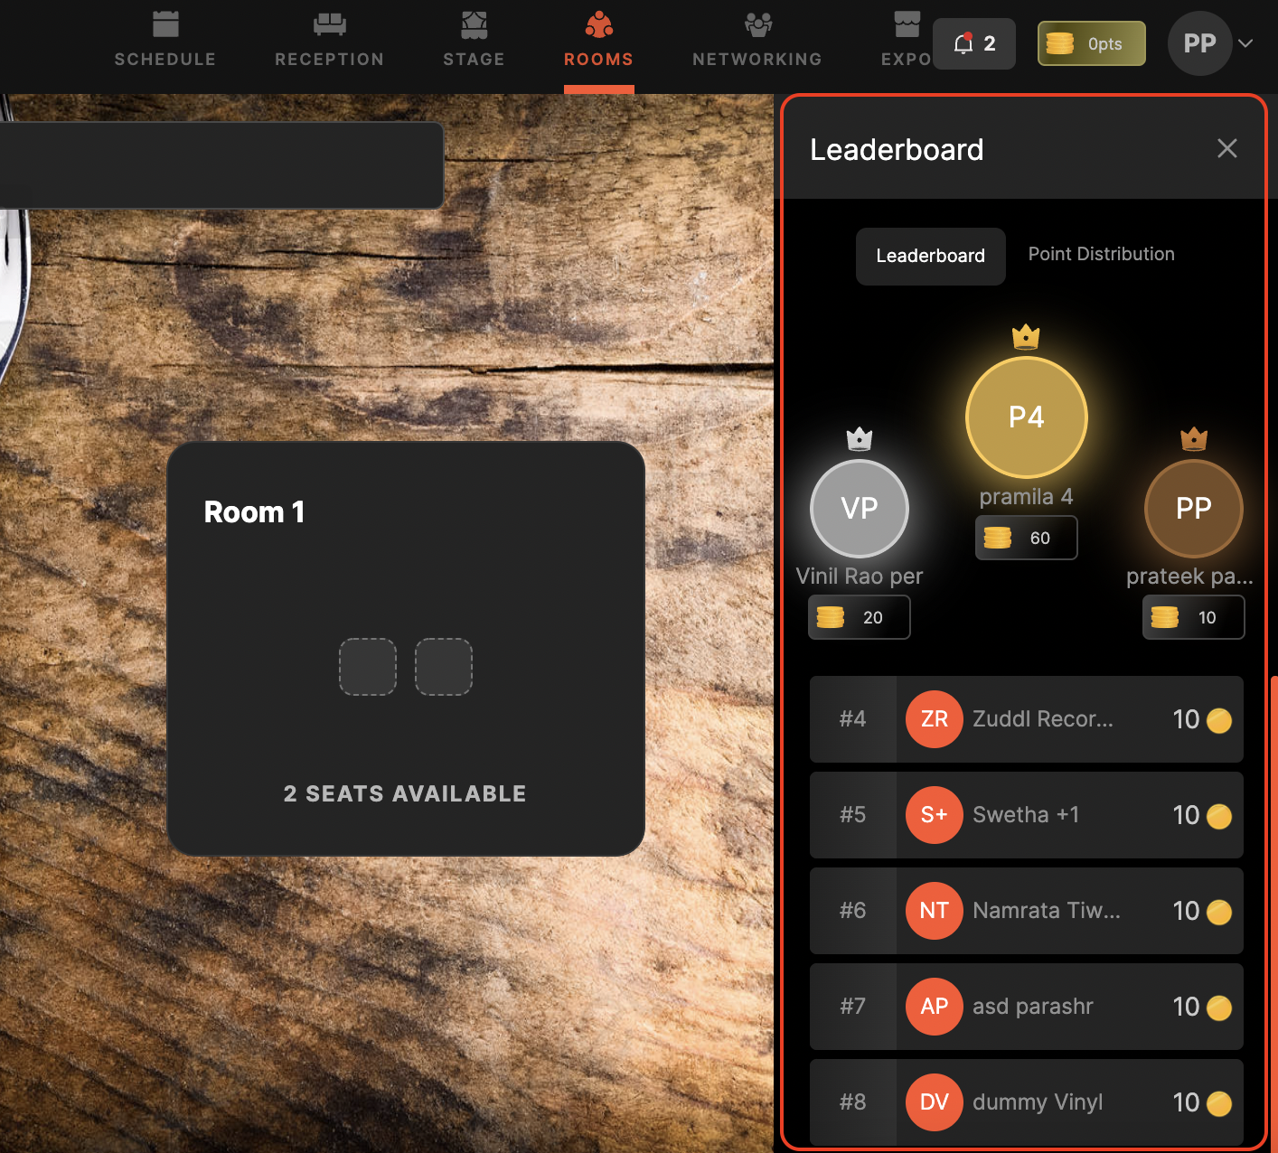Click the VP second-place avatar

pyautogui.click(x=860, y=508)
